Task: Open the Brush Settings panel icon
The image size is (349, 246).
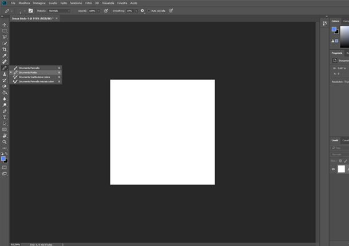Action: (x=31, y=11)
